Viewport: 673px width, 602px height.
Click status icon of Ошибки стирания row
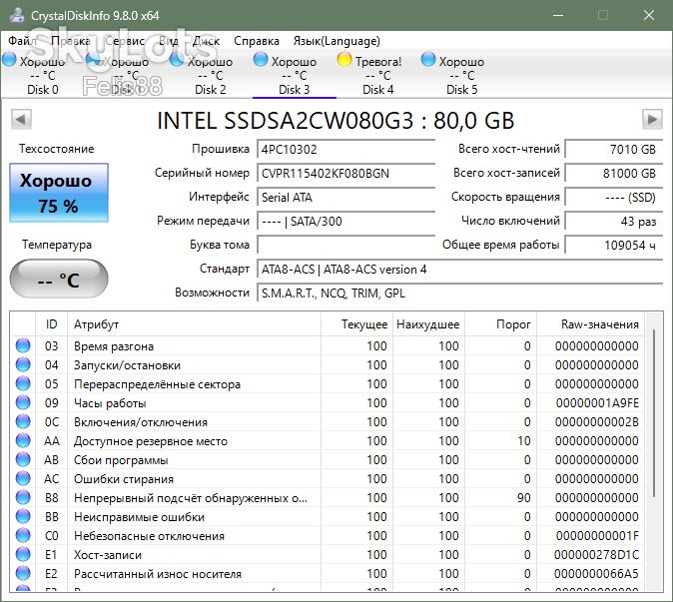pos(23,479)
